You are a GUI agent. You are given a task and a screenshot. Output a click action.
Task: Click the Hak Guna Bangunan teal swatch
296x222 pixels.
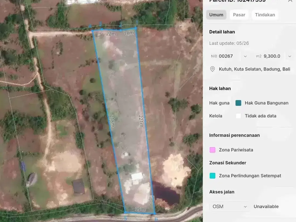point(238,103)
